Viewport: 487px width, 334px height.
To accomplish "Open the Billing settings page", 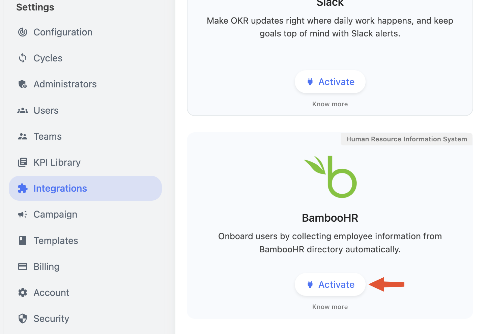I will [85, 267].
